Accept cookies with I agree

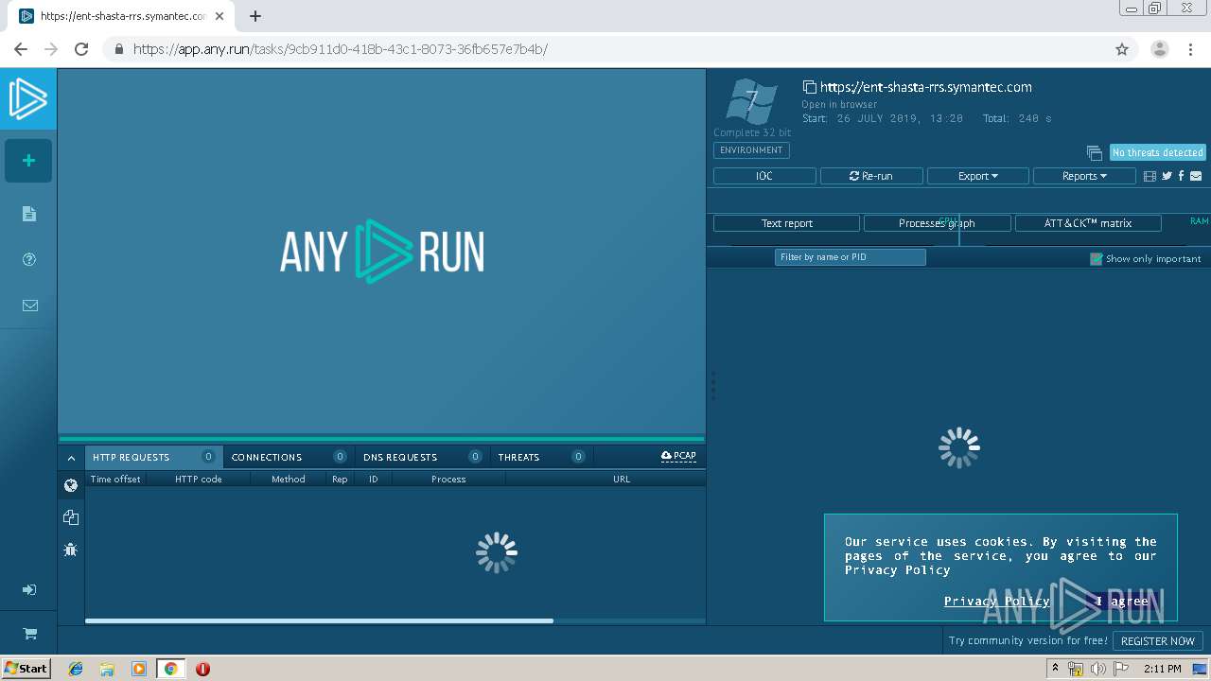(x=1122, y=601)
